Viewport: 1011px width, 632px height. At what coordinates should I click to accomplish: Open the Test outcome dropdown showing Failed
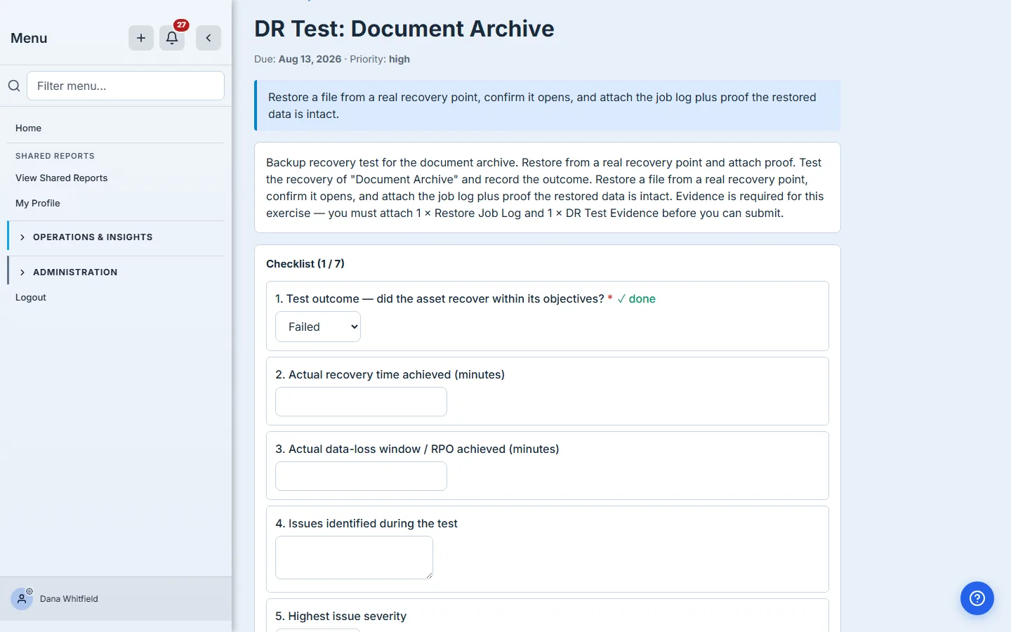click(318, 327)
